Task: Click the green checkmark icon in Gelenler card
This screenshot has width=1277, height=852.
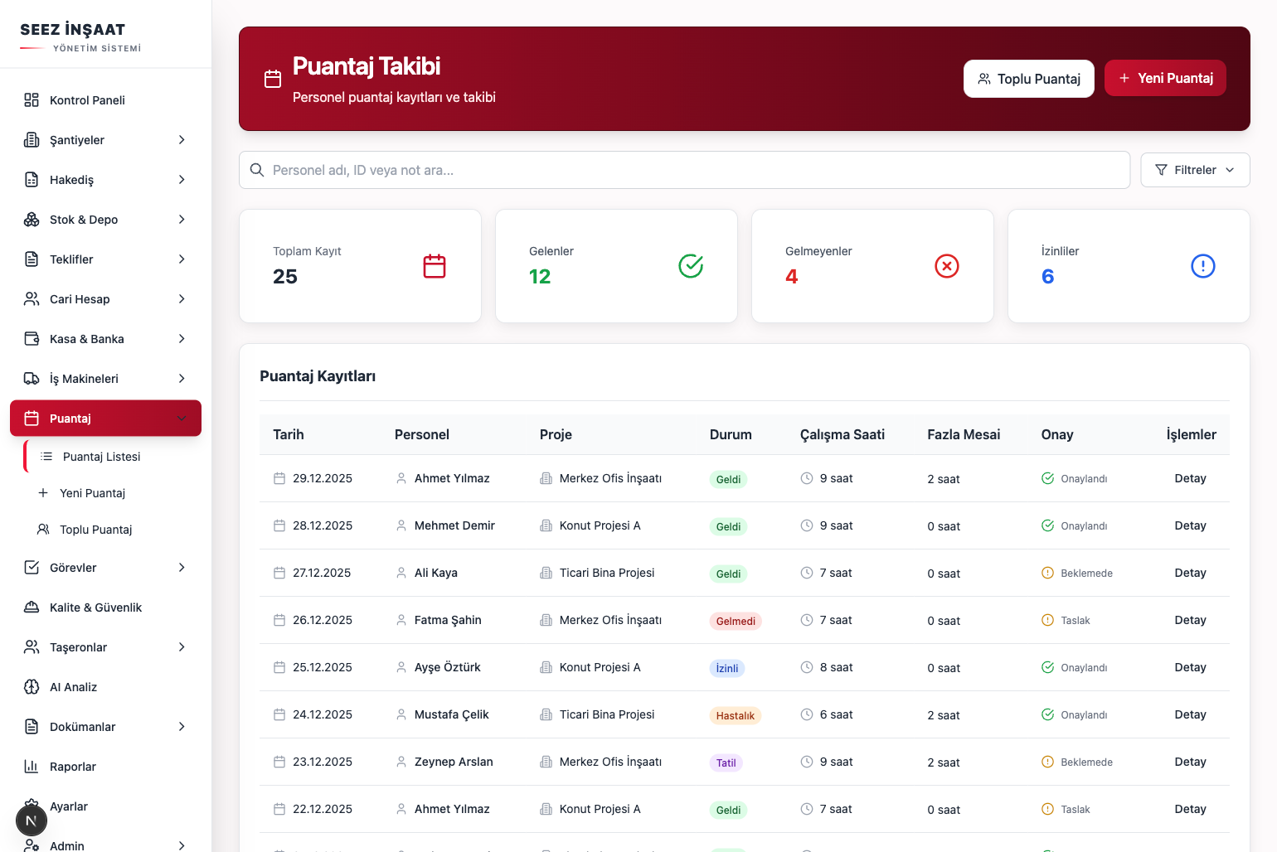Action: [x=691, y=266]
